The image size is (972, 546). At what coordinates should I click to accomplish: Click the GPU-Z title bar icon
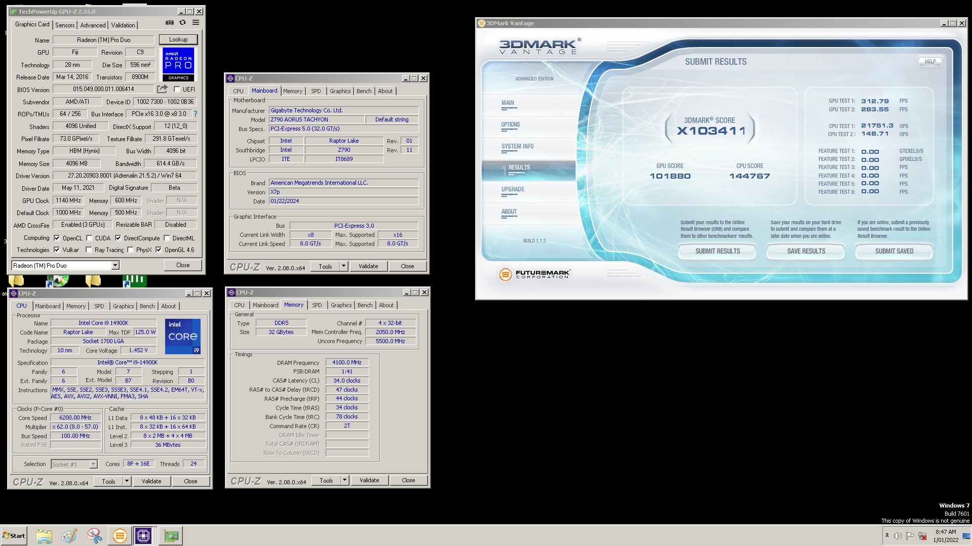[14, 11]
